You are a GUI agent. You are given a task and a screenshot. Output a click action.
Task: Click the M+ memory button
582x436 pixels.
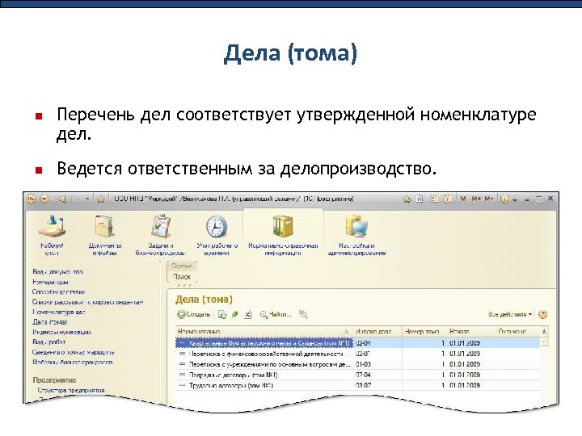475,199
